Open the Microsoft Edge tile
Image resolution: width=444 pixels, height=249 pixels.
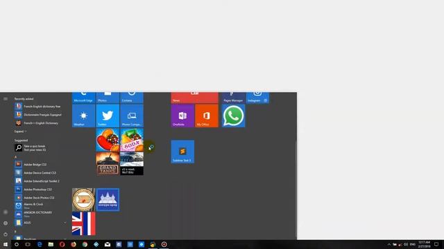pyautogui.click(x=83, y=98)
